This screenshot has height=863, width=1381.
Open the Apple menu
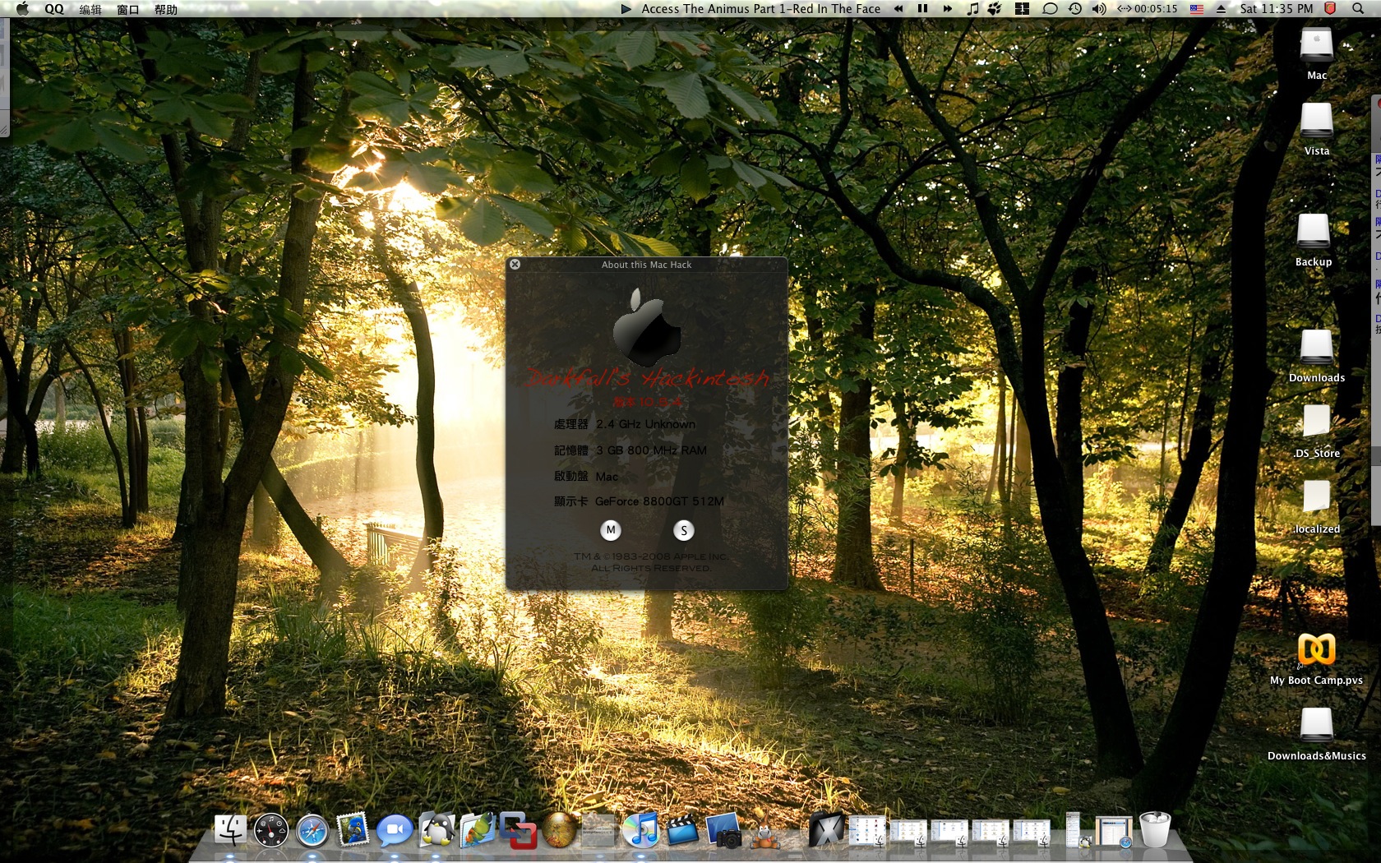[x=22, y=9]
